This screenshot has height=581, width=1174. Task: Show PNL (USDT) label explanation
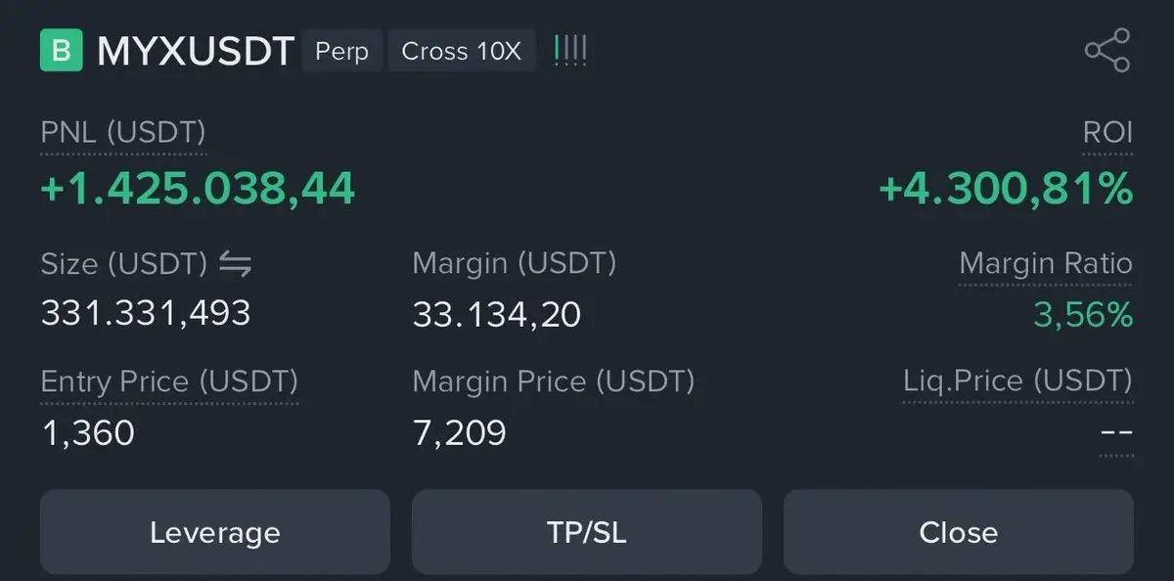point(123,133)
